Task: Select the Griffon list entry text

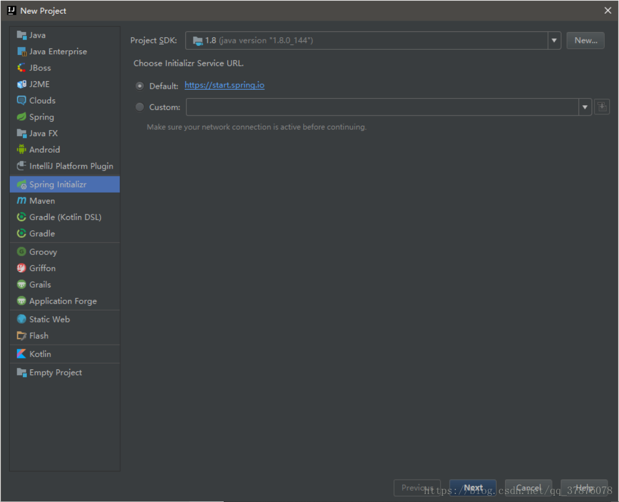Action: [42, 268]
